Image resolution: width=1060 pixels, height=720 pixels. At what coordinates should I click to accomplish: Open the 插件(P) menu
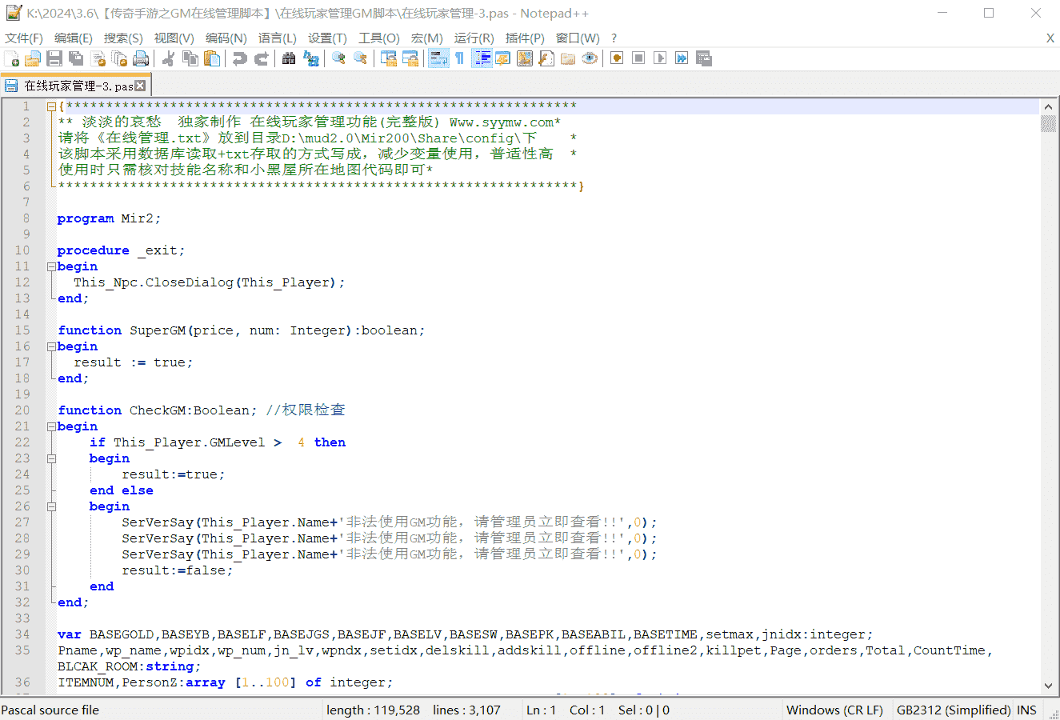coord(525,38)
